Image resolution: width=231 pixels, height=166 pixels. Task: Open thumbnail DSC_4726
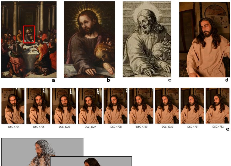click(64, 106)
